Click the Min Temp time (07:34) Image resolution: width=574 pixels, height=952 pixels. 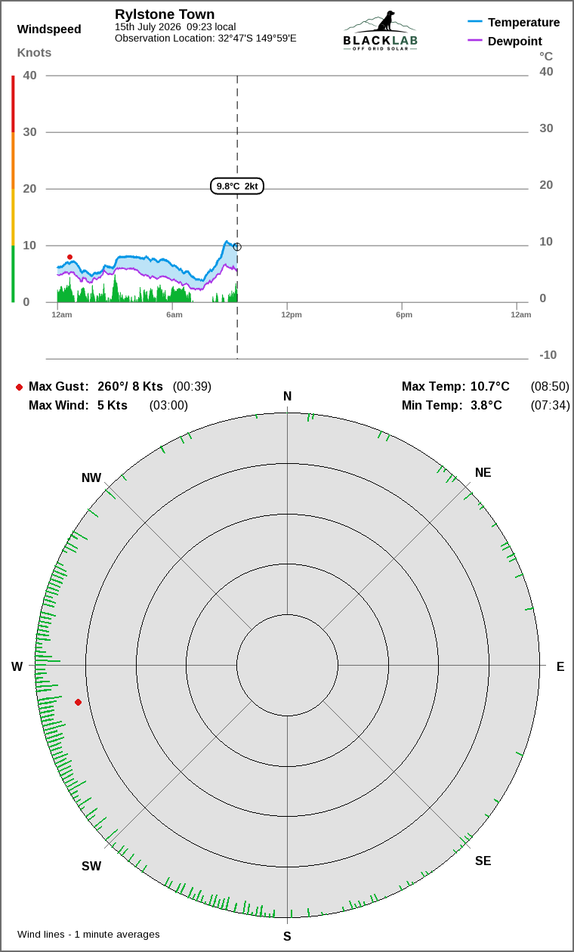[550, 406]
